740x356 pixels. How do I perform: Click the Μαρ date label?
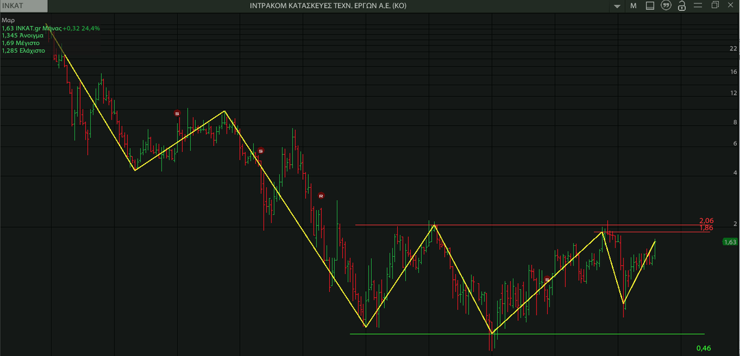(7, 21)
